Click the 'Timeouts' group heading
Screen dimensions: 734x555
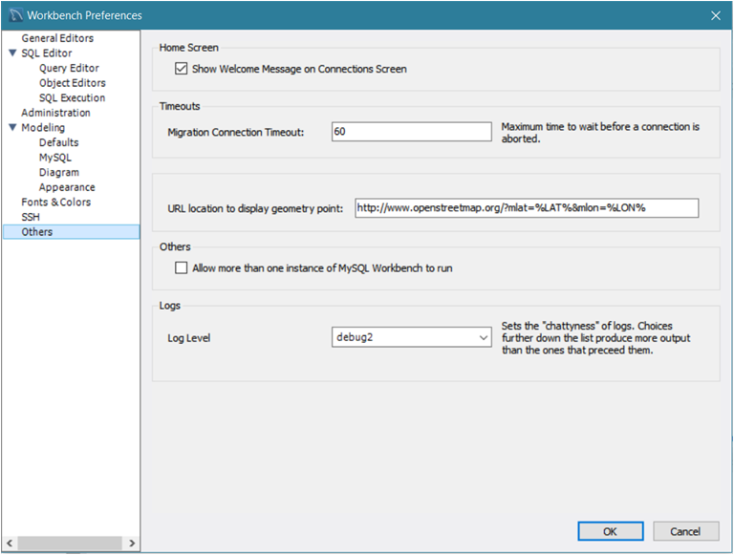[180, 106]
